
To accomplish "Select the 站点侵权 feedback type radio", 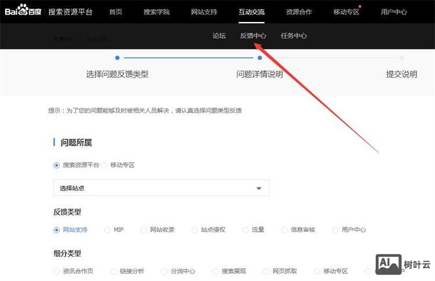I will (x=194, y=230).
